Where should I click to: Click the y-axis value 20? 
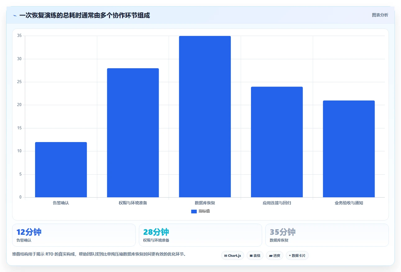(x=19, y=105)
